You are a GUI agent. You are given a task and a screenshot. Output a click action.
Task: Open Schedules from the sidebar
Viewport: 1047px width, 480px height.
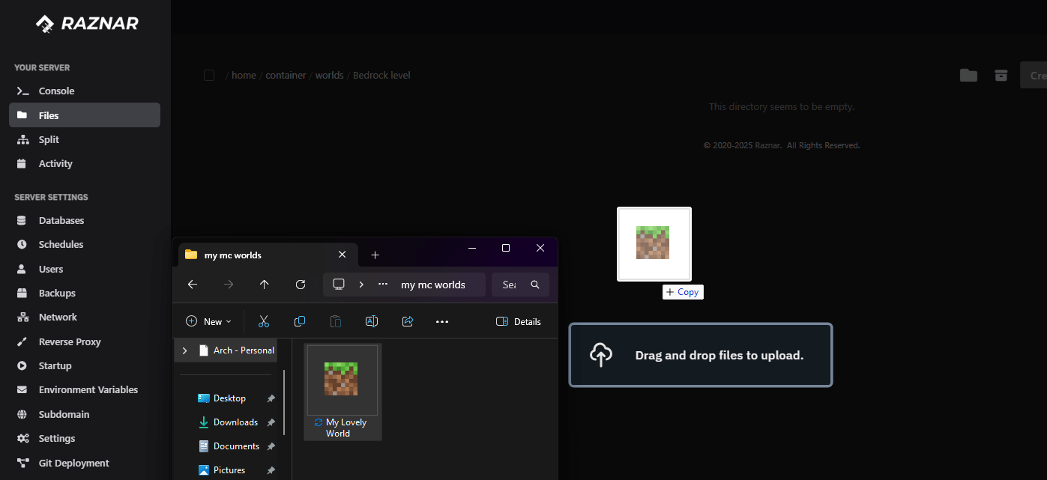pos(61,244)
